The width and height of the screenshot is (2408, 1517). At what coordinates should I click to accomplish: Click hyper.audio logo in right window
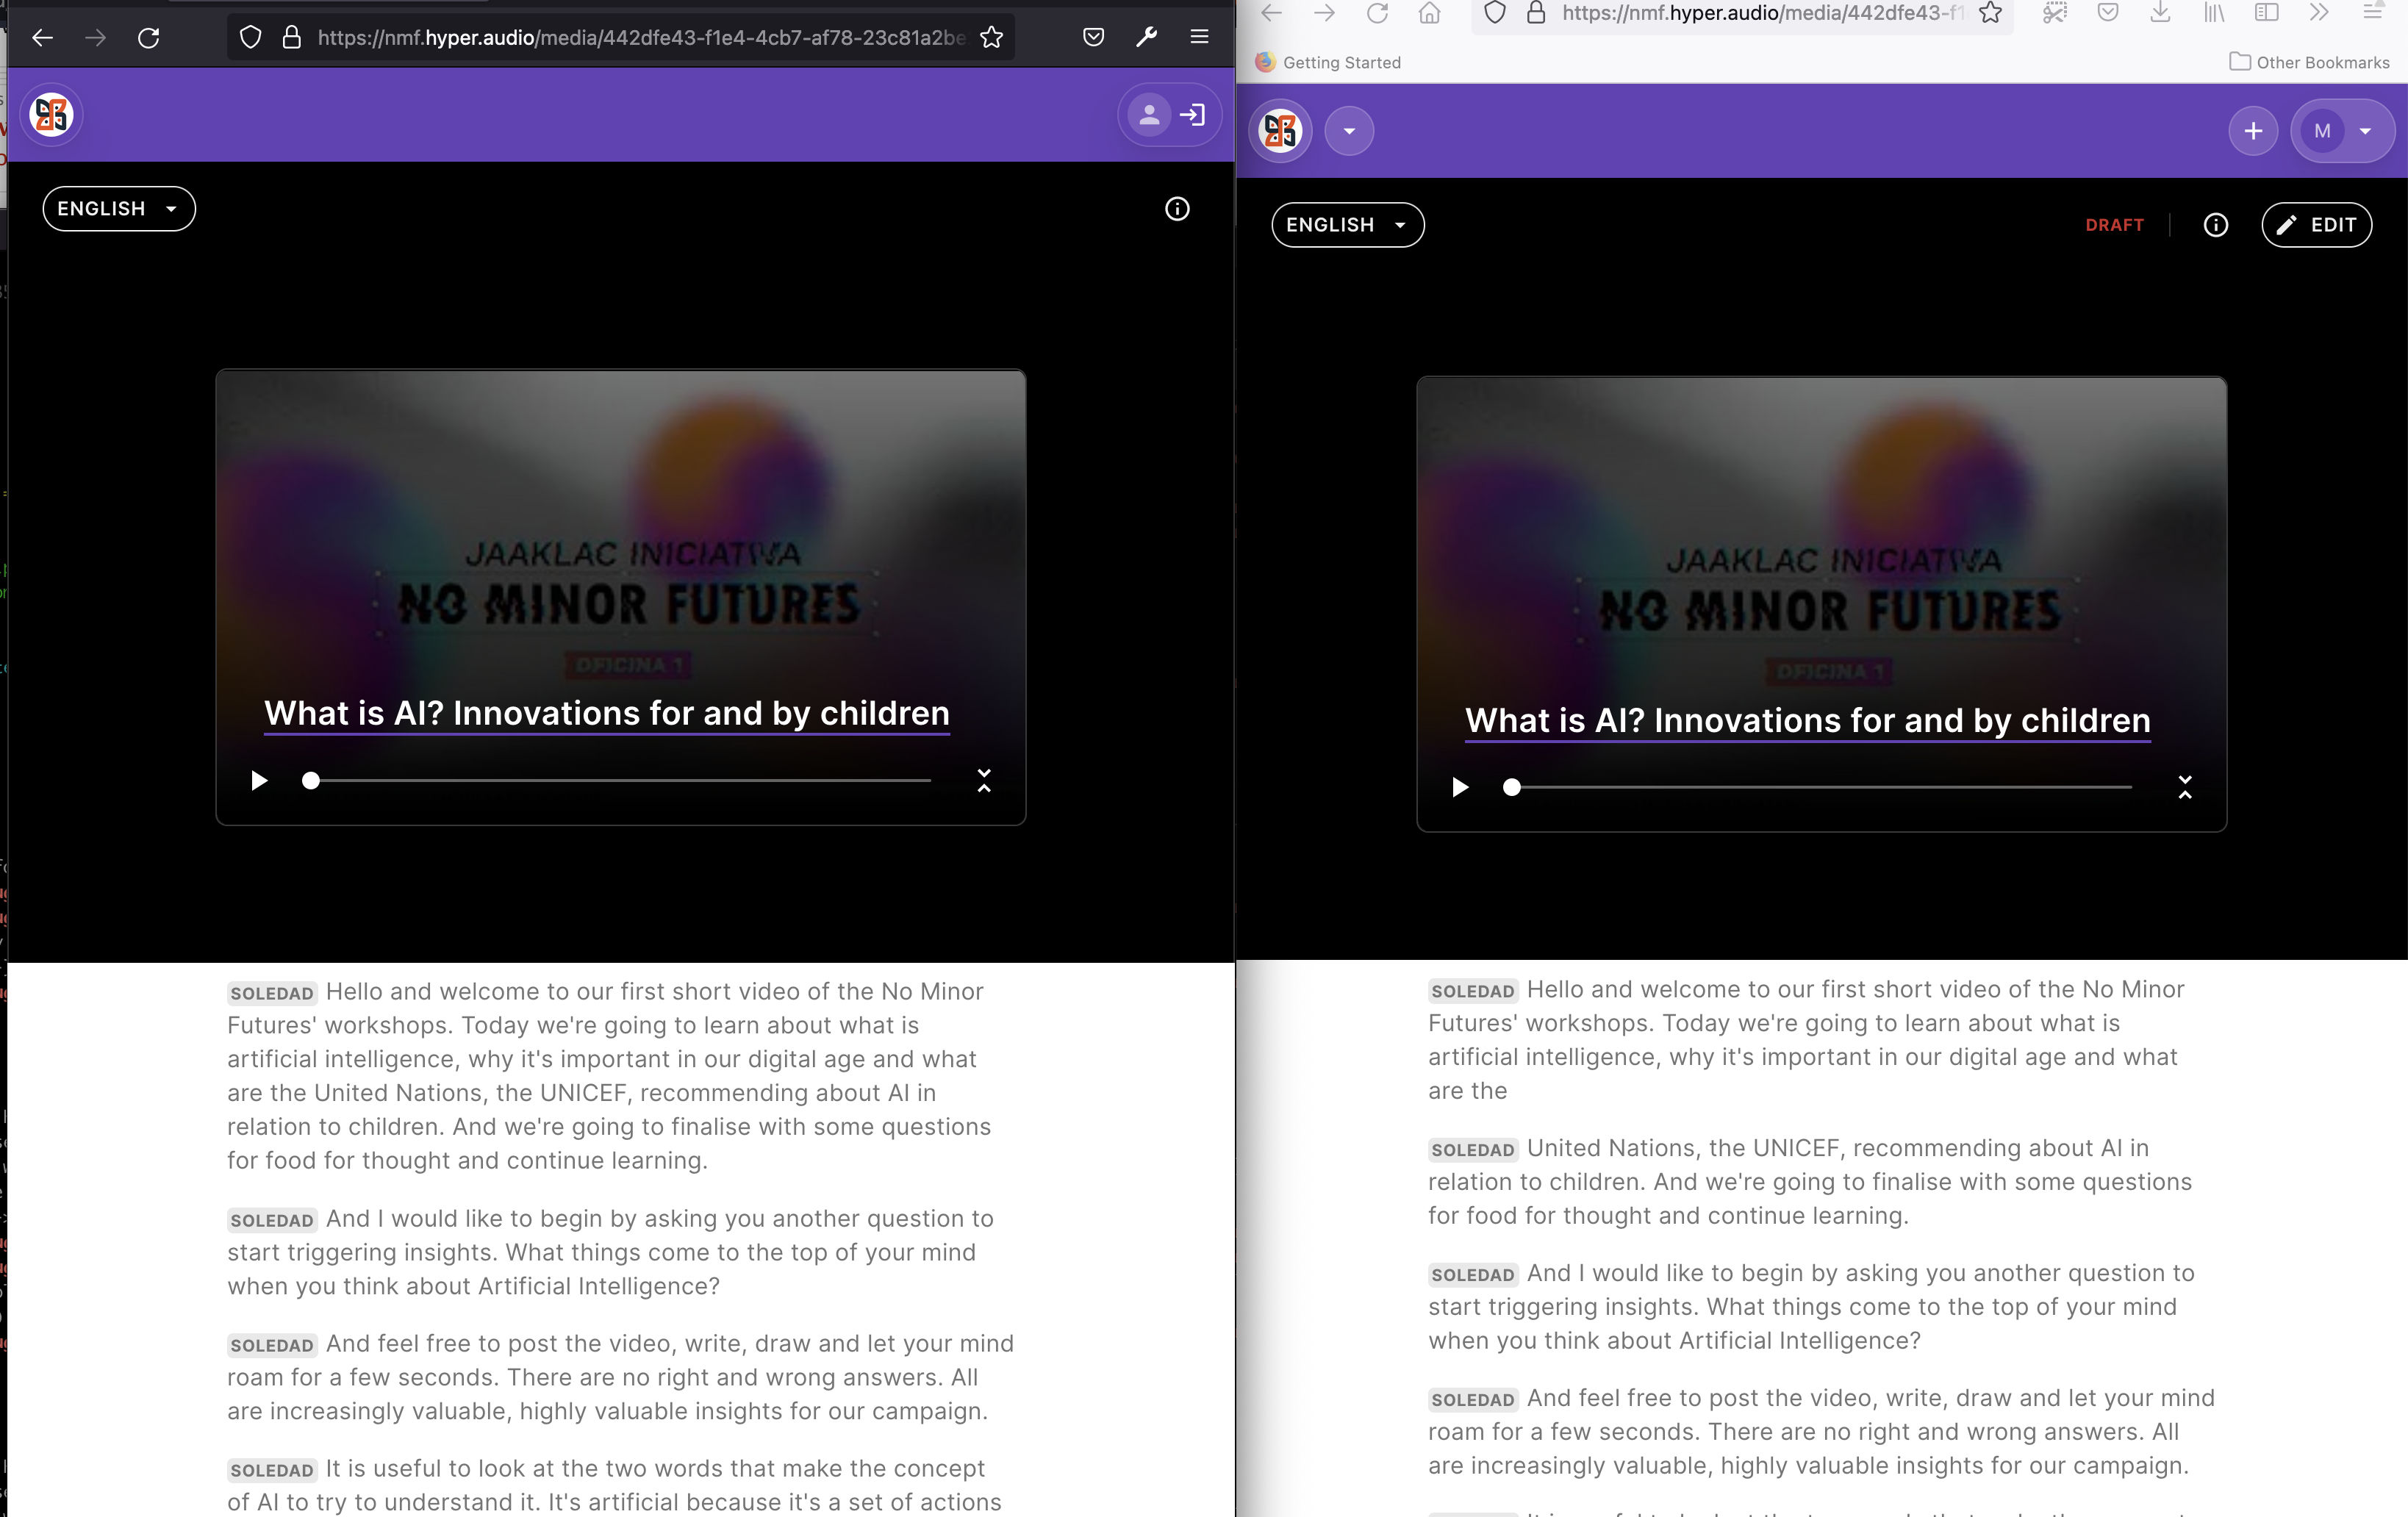click(x=1281, y=131)
